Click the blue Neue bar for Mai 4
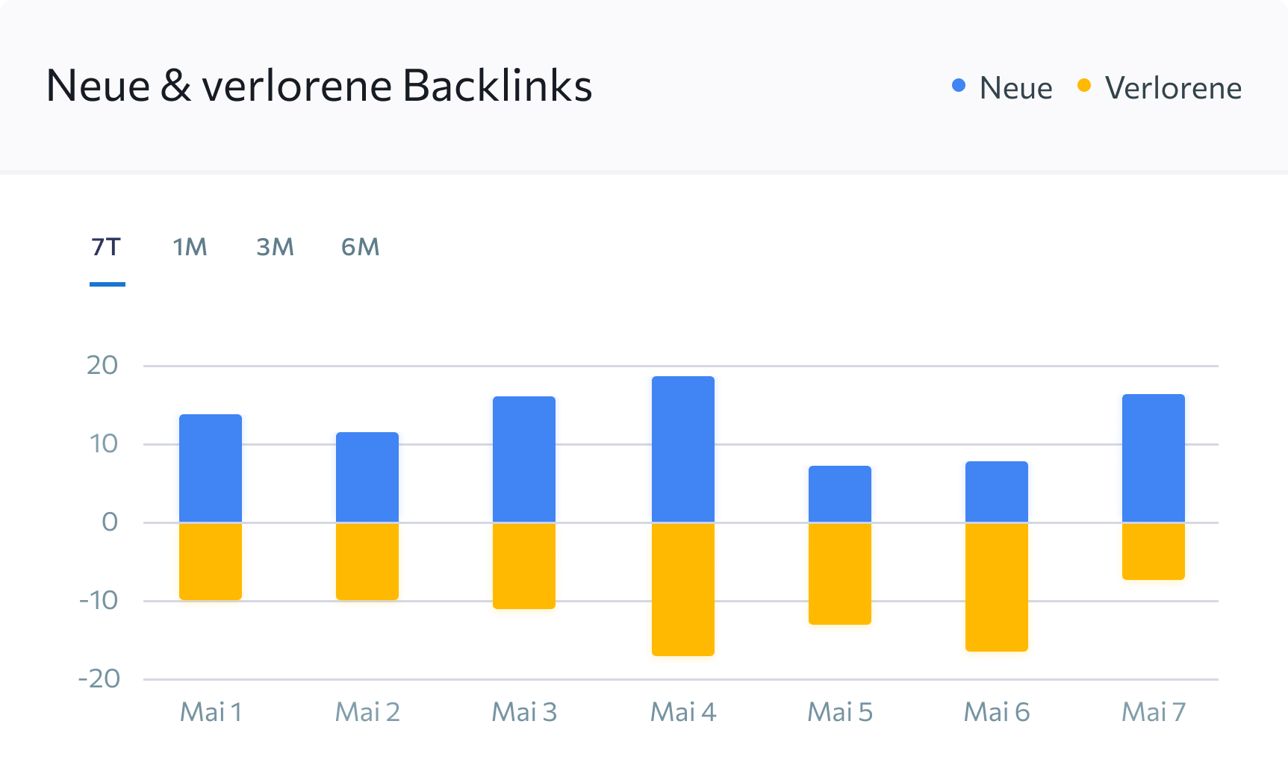 point(683,449)
